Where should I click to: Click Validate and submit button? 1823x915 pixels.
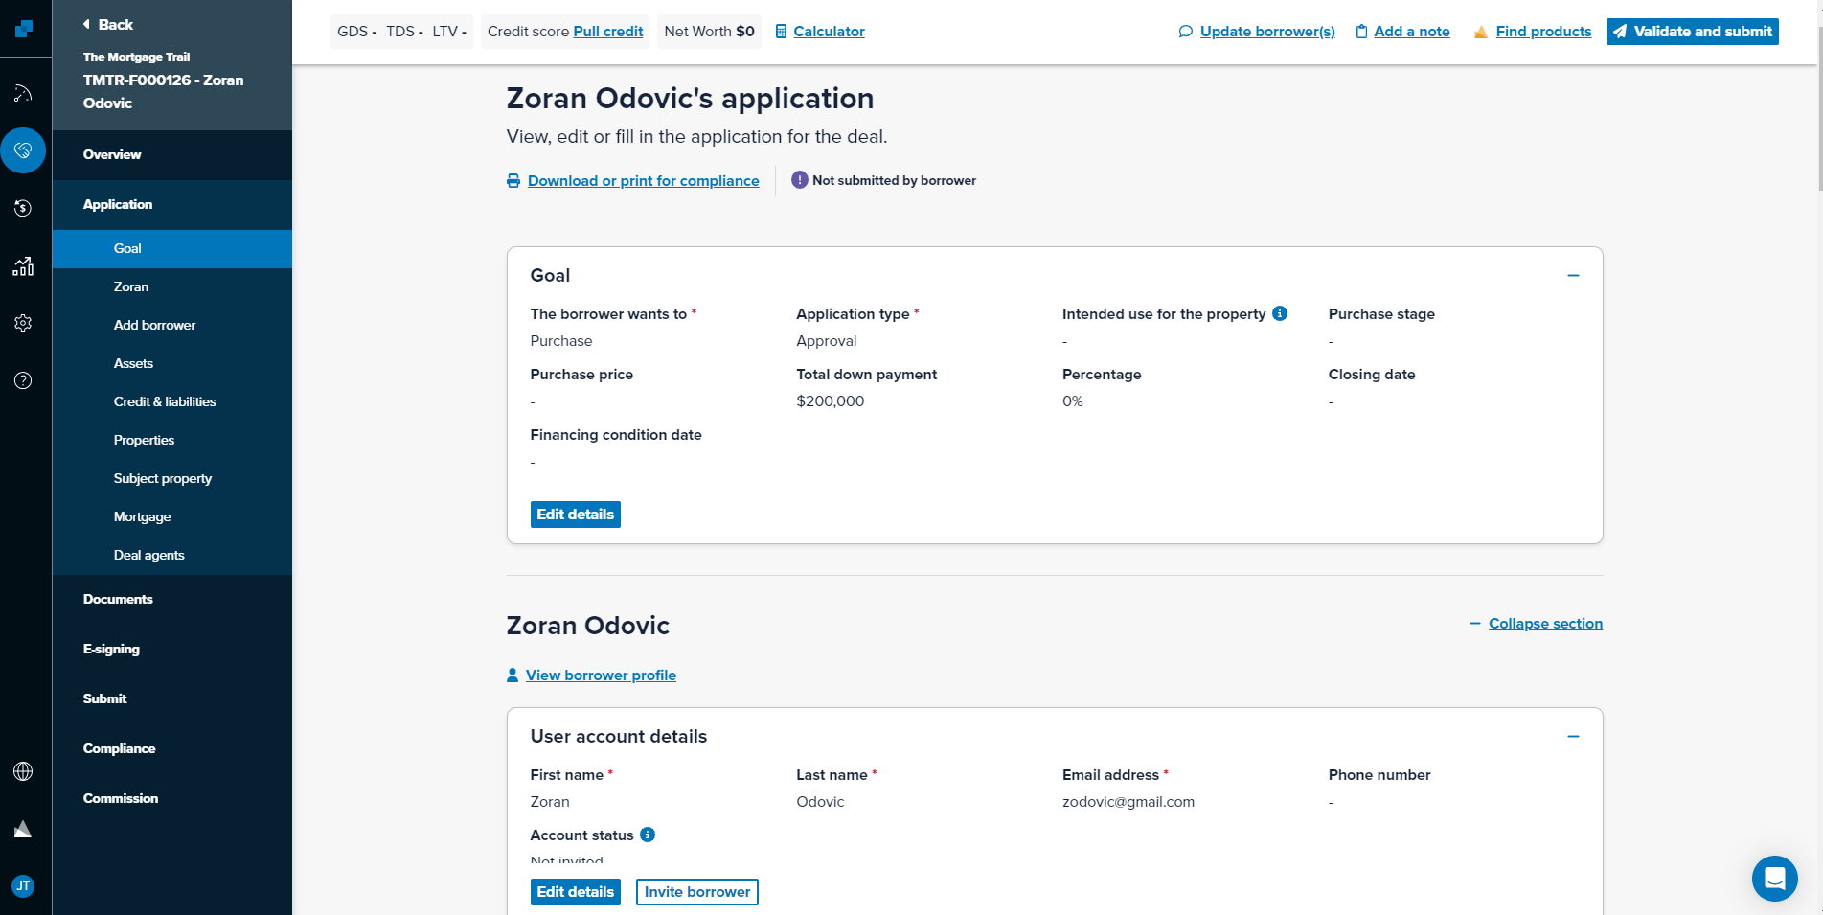1692,32
